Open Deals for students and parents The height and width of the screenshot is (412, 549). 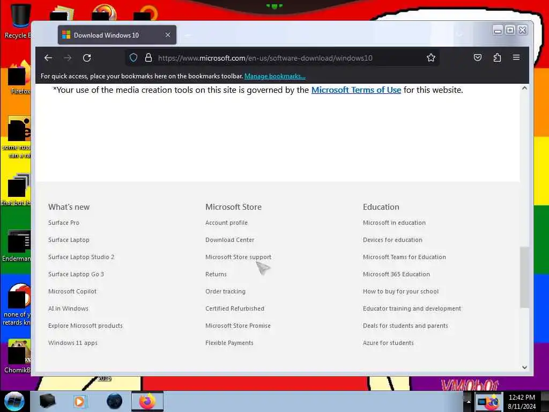pos(405,326)
